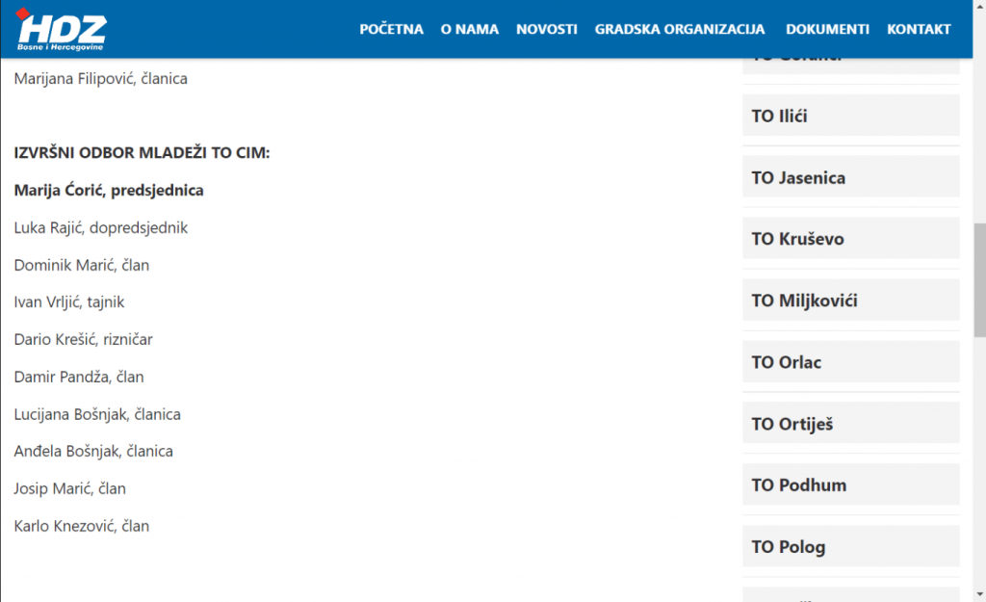Select the TO Polog sidebar entry
Viewport: 986px width, 602px height.
pyautogui.click(x=789, y=547)
